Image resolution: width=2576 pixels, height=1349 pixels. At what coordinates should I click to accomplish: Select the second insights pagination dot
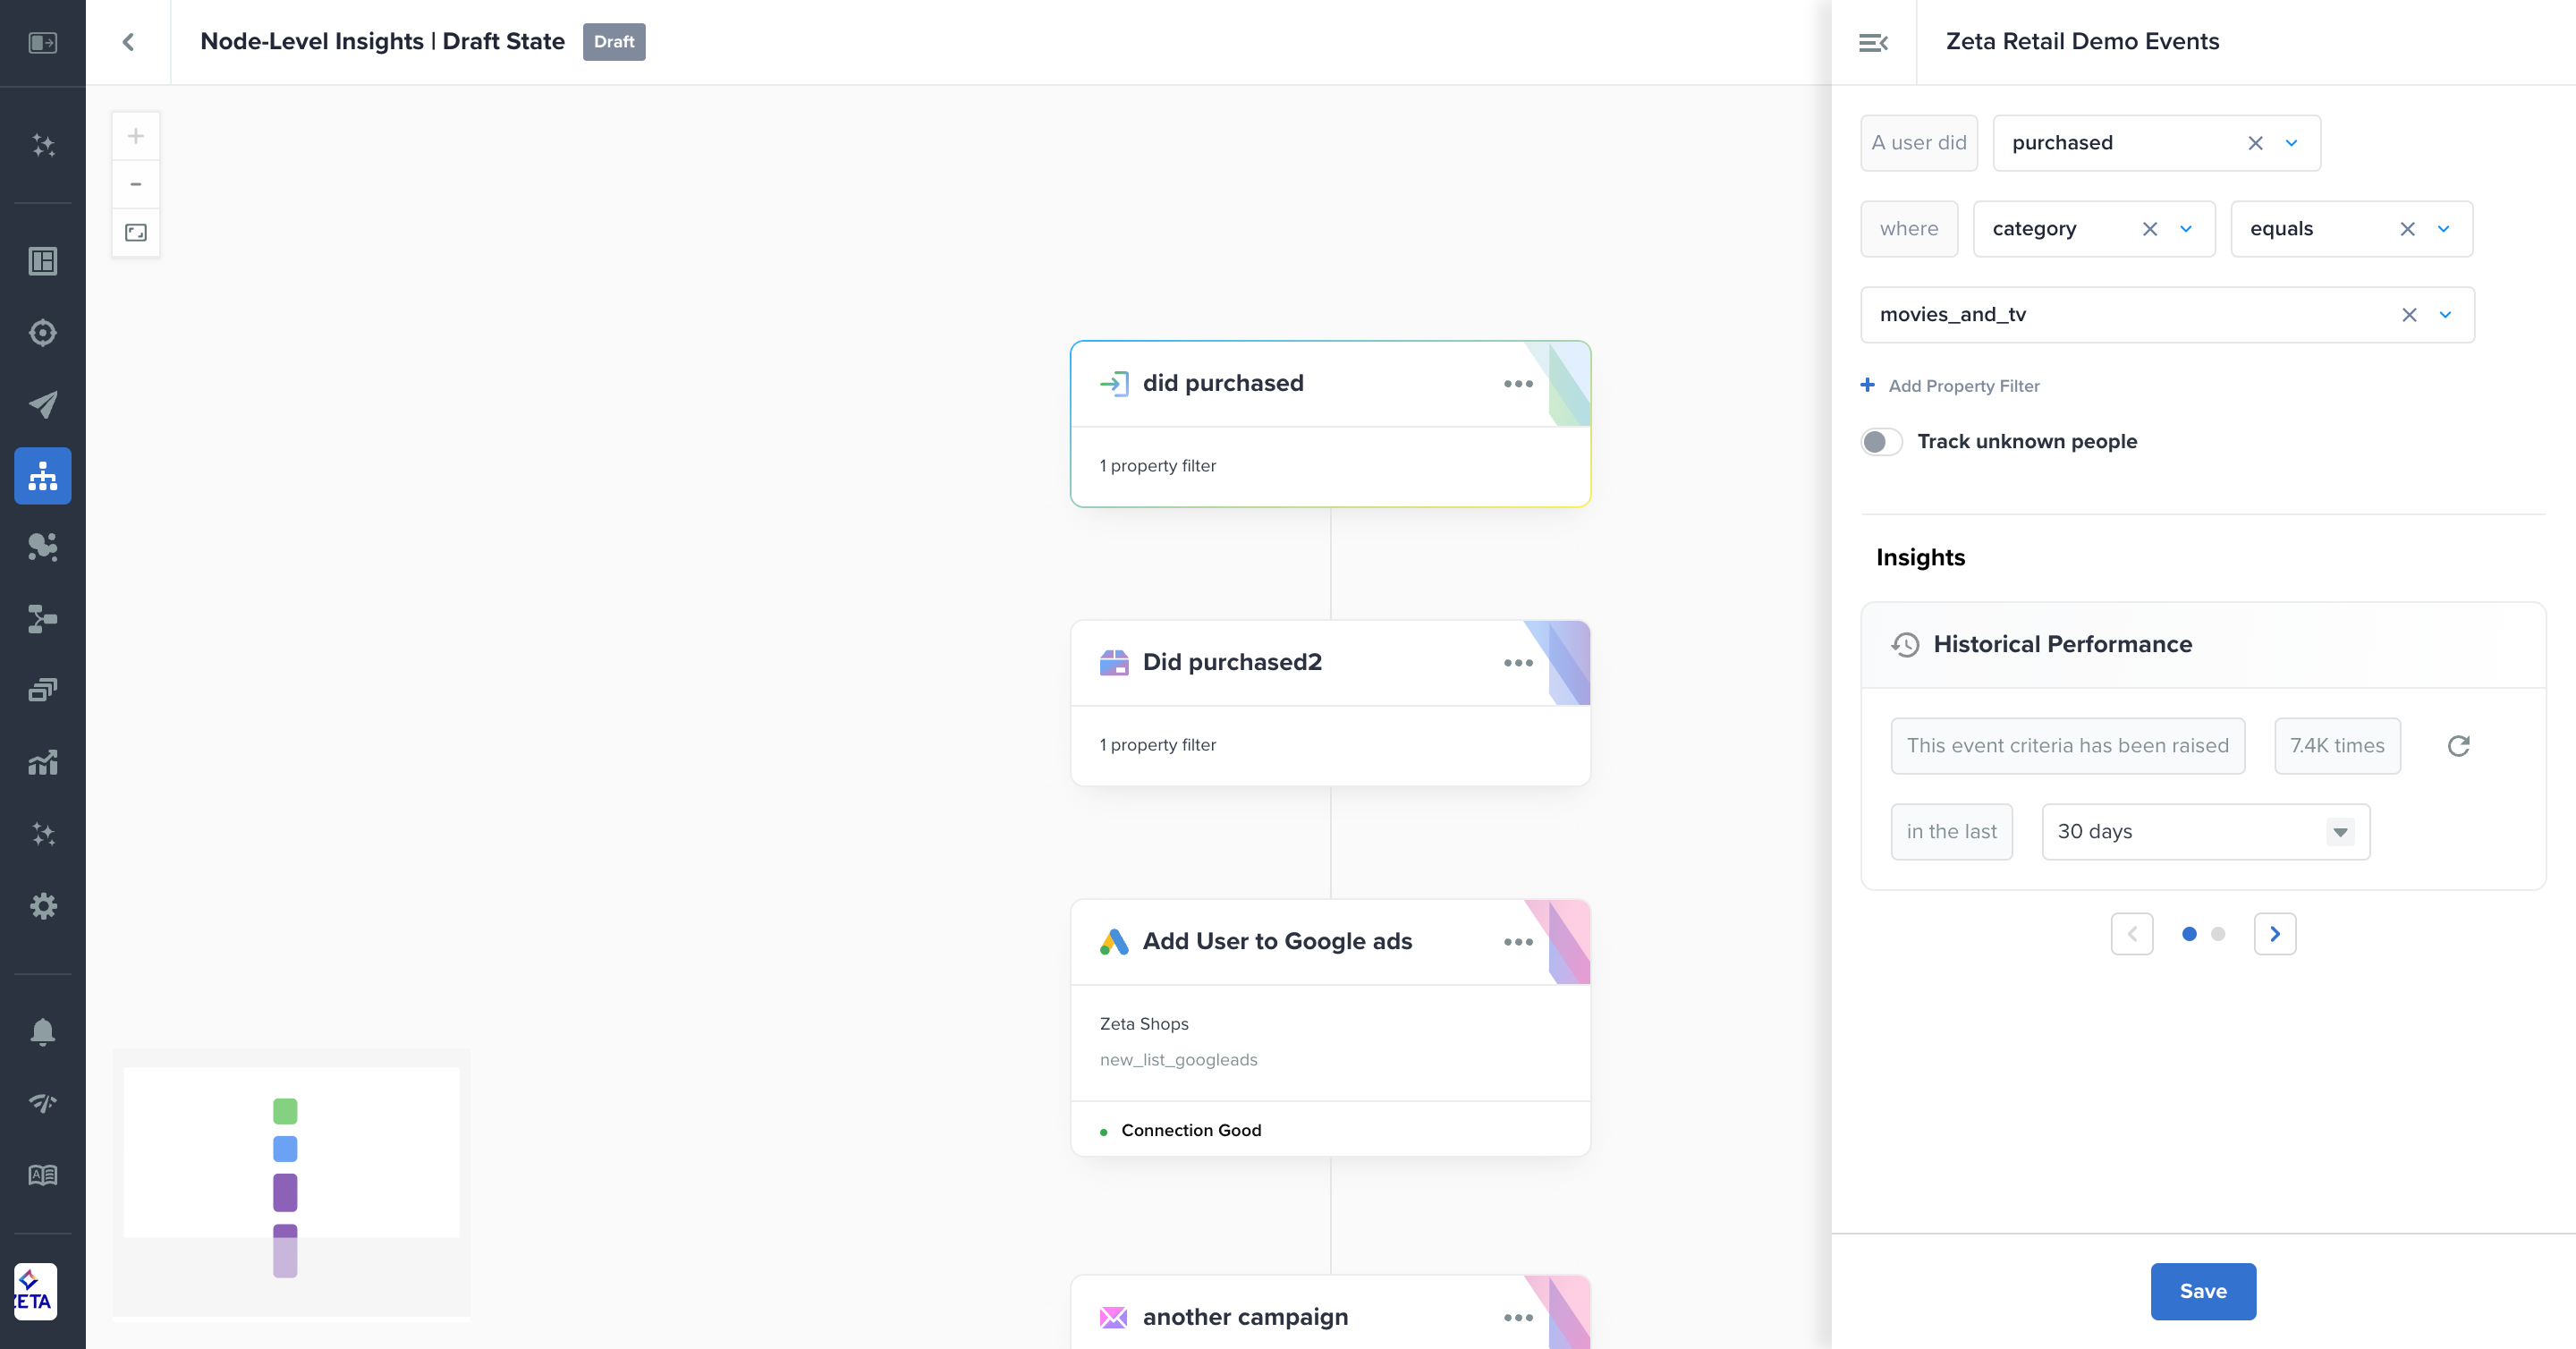2218,934
